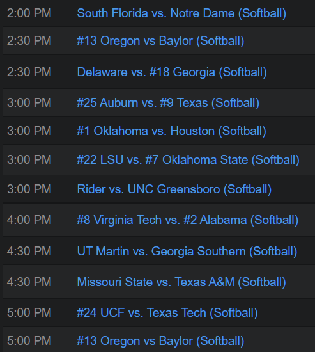Open the 5:00 PM Oregon vs Baylor link

160,341
